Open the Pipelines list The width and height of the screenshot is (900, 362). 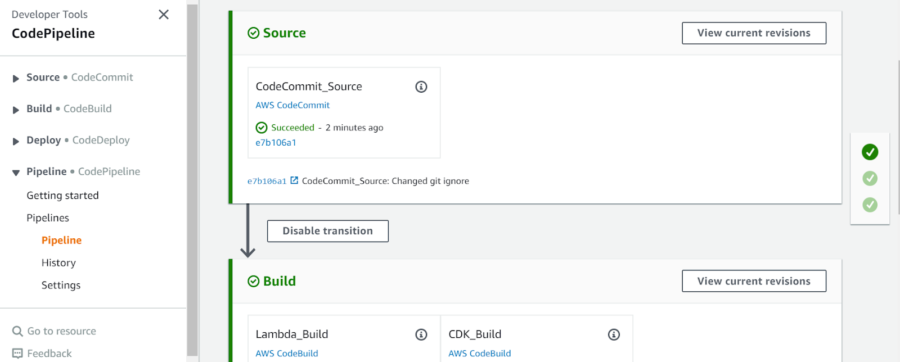click(x=48, y=218)
